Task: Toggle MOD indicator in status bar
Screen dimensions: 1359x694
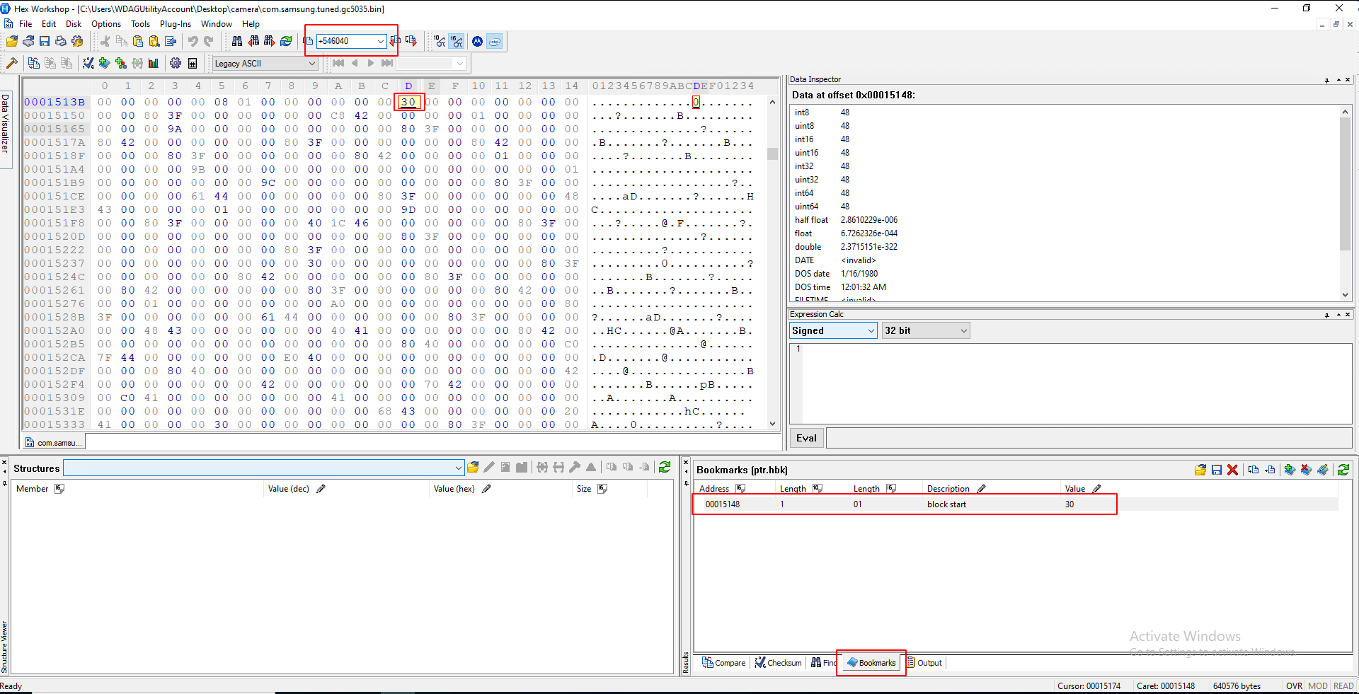Action: (x=1318, y=686)
